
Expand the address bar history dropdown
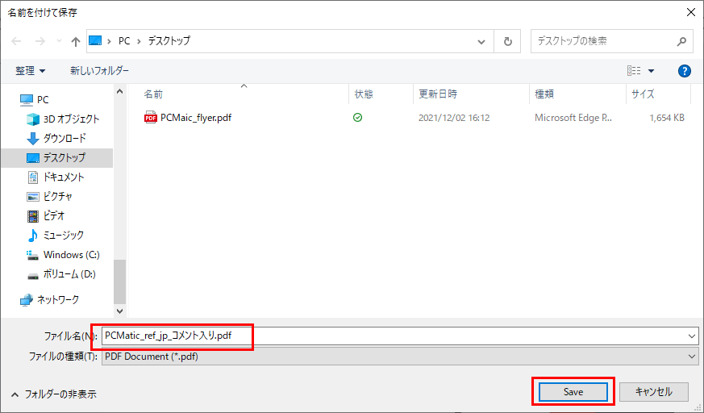[x=481, y=40]
